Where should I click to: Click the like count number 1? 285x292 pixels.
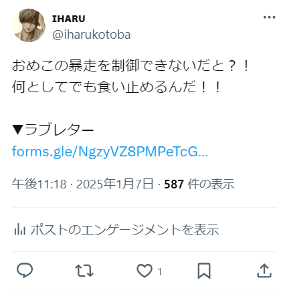coord(160,272)
